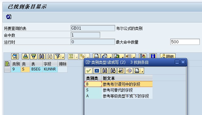
Task: Click the new/insert-in-personal-list icon in popup
Action: (x=121, y=71)
